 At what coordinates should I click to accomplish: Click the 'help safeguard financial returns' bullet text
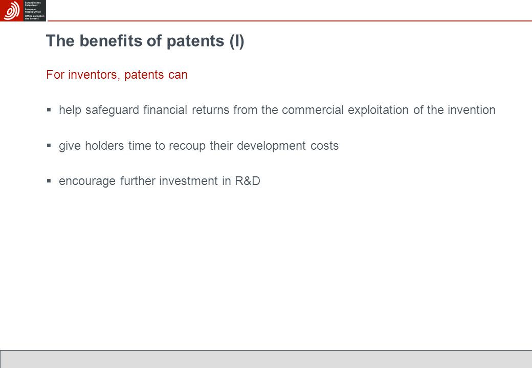coord(277,110)
